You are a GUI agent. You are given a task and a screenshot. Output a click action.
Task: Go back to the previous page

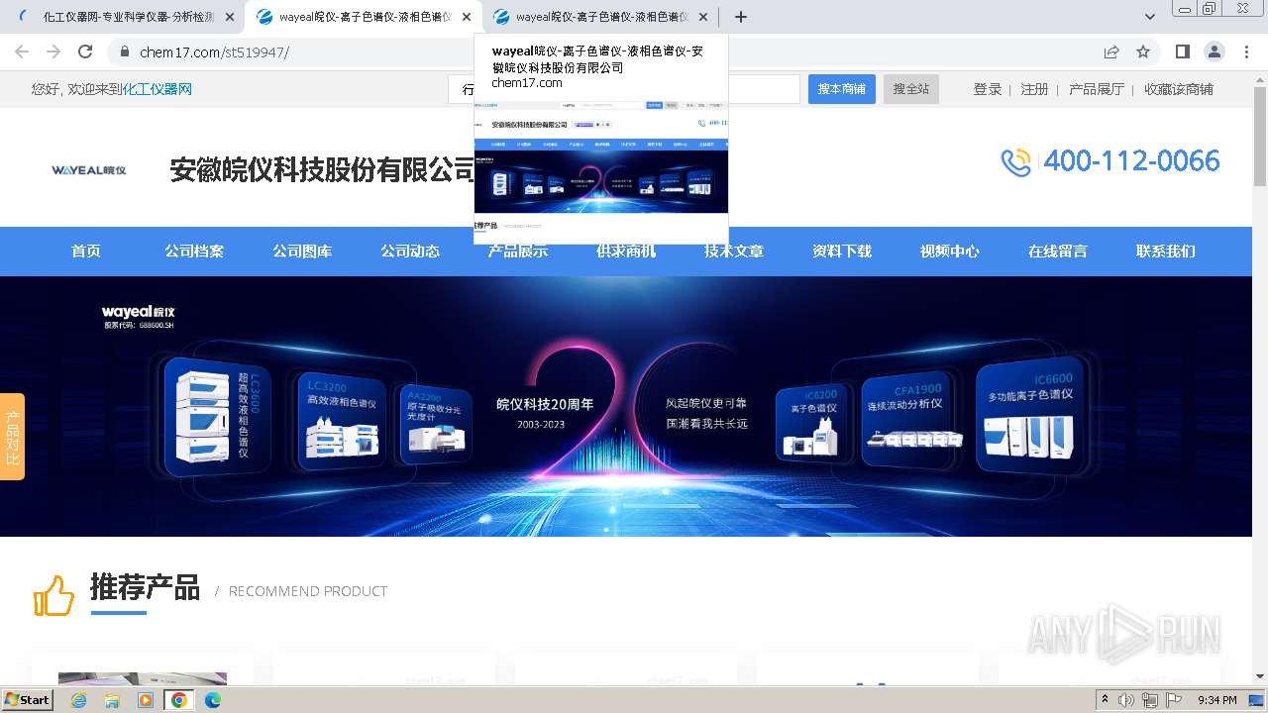click(22, 51)
